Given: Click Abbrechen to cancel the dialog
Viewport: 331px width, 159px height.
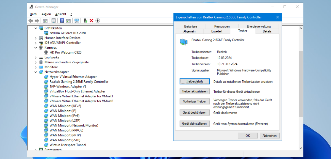Looking at the screenshot, I should tap(270, 136).
